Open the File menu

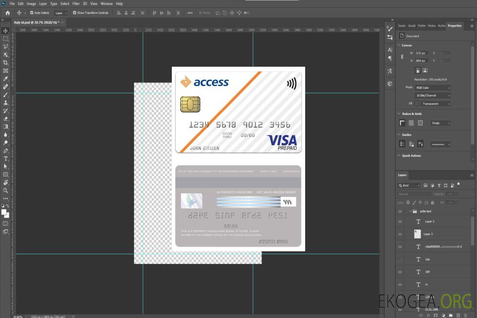click(12, 4)
